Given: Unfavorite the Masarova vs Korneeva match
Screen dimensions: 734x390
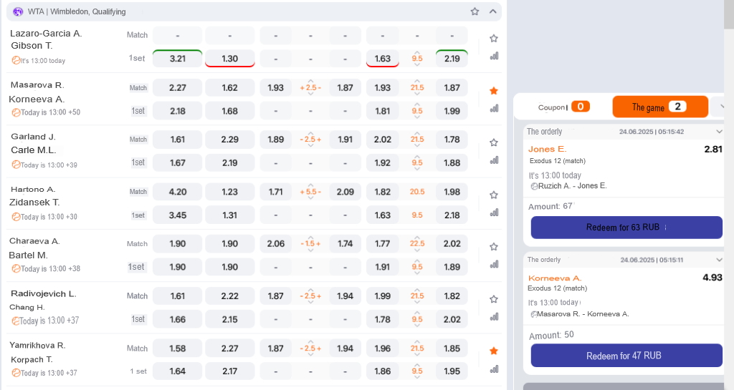Looking at the screenshot, I should [x=493, y=91].
